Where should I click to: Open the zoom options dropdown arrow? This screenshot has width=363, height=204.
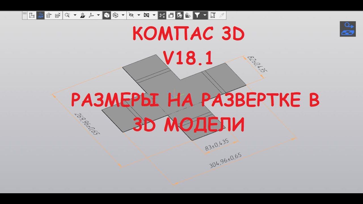75,15
